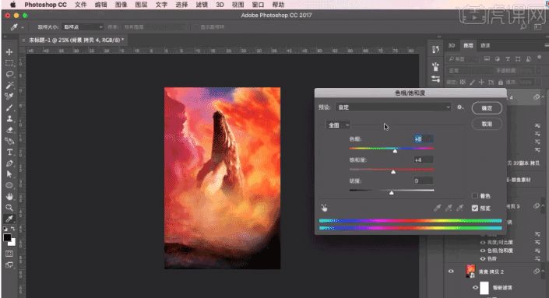This screenshot has width=549, height=298.
Task: Click the subtract-from-sample eyedropper in dialog
Action: [x=460, y=208]
